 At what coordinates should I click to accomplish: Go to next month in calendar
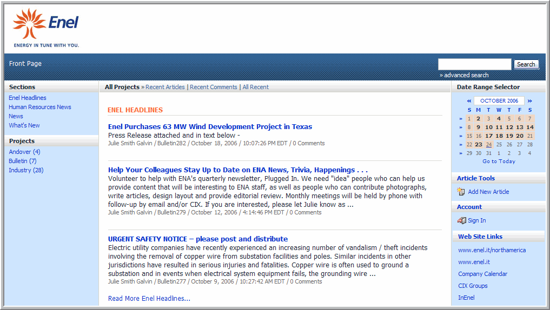click(x=529, y=101)
